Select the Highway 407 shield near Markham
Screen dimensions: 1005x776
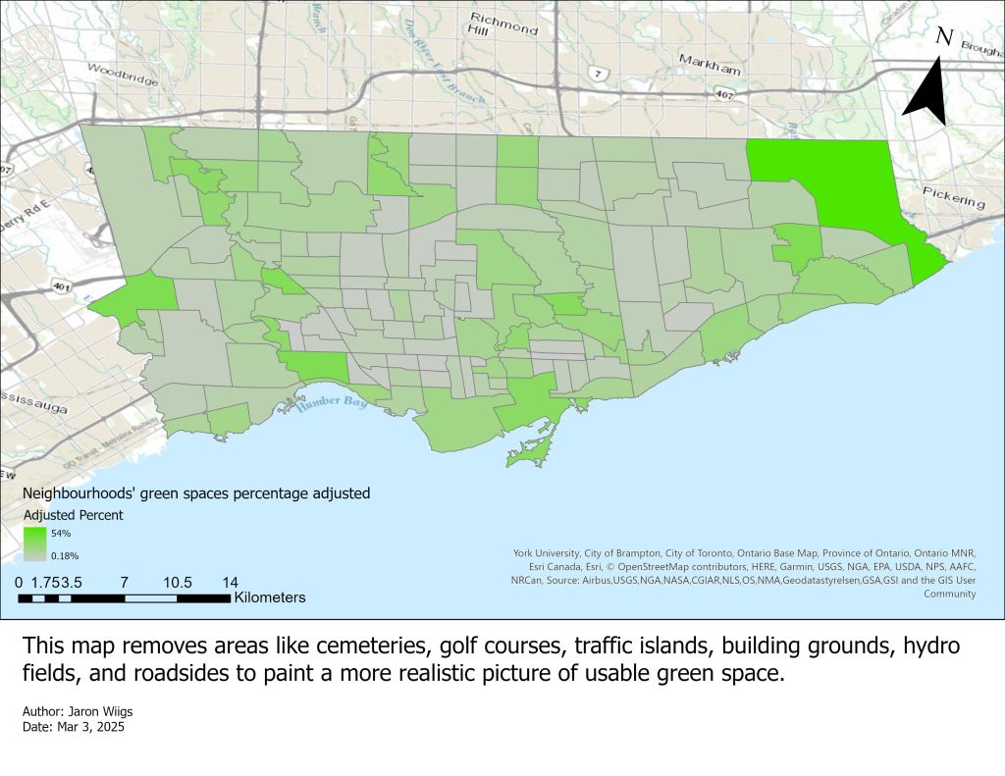point(724,94)
